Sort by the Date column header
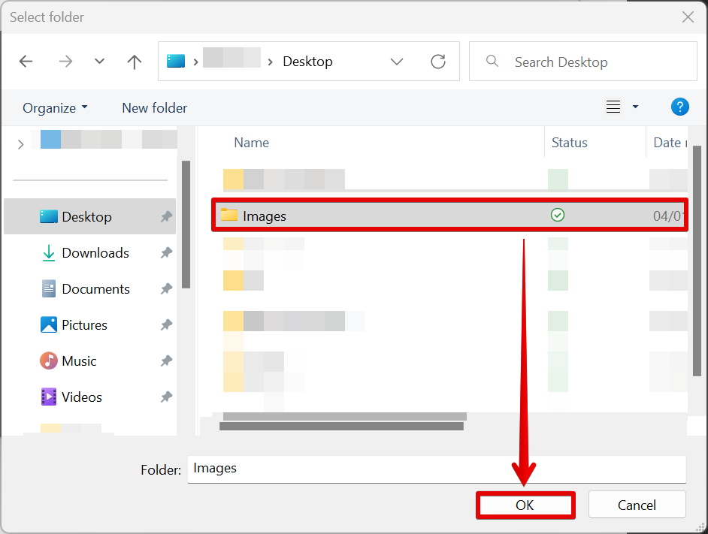The height and width of the screenshot is (534, 708). pyautogui.click(x=670, y=143)
